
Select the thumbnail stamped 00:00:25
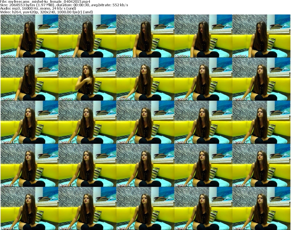click(x=261, y=208)
